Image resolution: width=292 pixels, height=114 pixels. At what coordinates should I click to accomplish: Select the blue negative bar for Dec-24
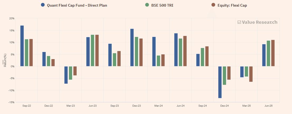coord(220,82)
